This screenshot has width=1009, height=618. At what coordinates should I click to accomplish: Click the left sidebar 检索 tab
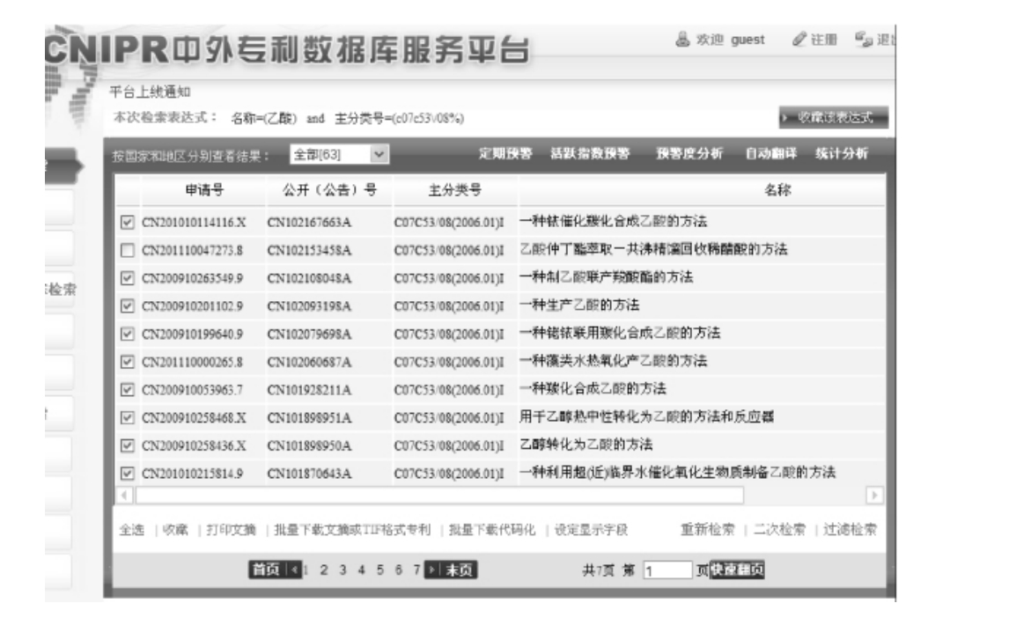point(61,289)
